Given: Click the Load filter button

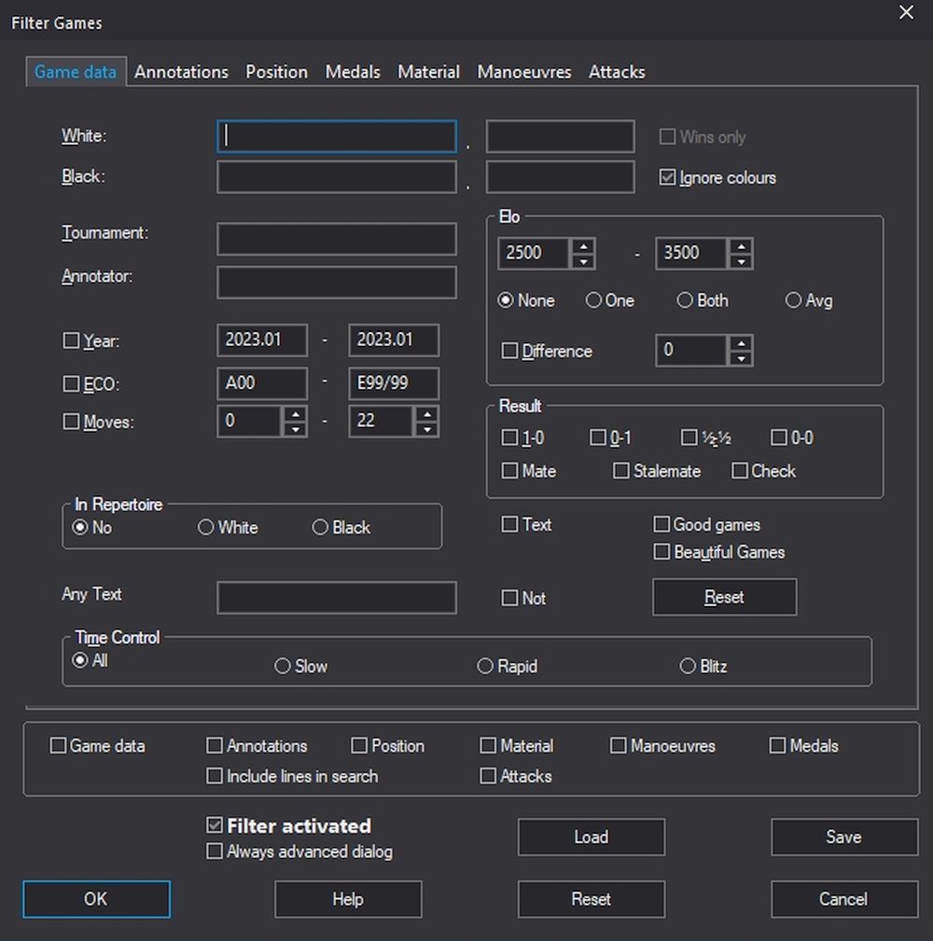Looking at the screenshot, I should coord(591,837).
